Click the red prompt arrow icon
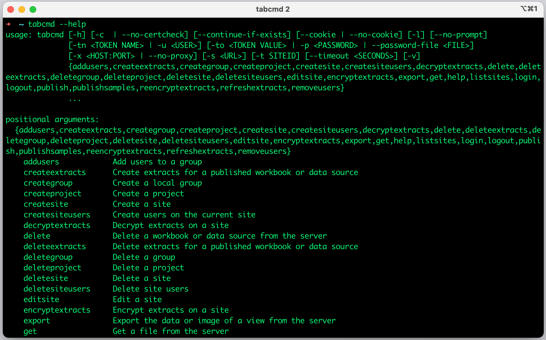Screen dimensions: 546x340 (x=8, y=24)
